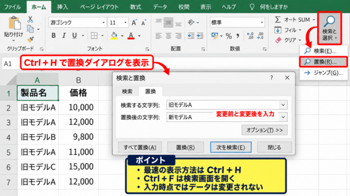Toggle middle vertical alignment
The height and width of the screenshot is (196, 350).
tap(168, 22)
